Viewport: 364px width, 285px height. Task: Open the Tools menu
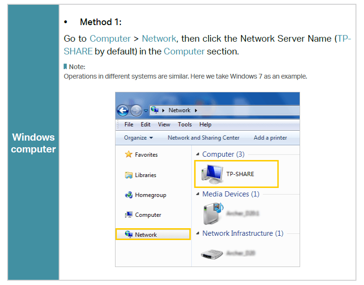click(185, 125)
